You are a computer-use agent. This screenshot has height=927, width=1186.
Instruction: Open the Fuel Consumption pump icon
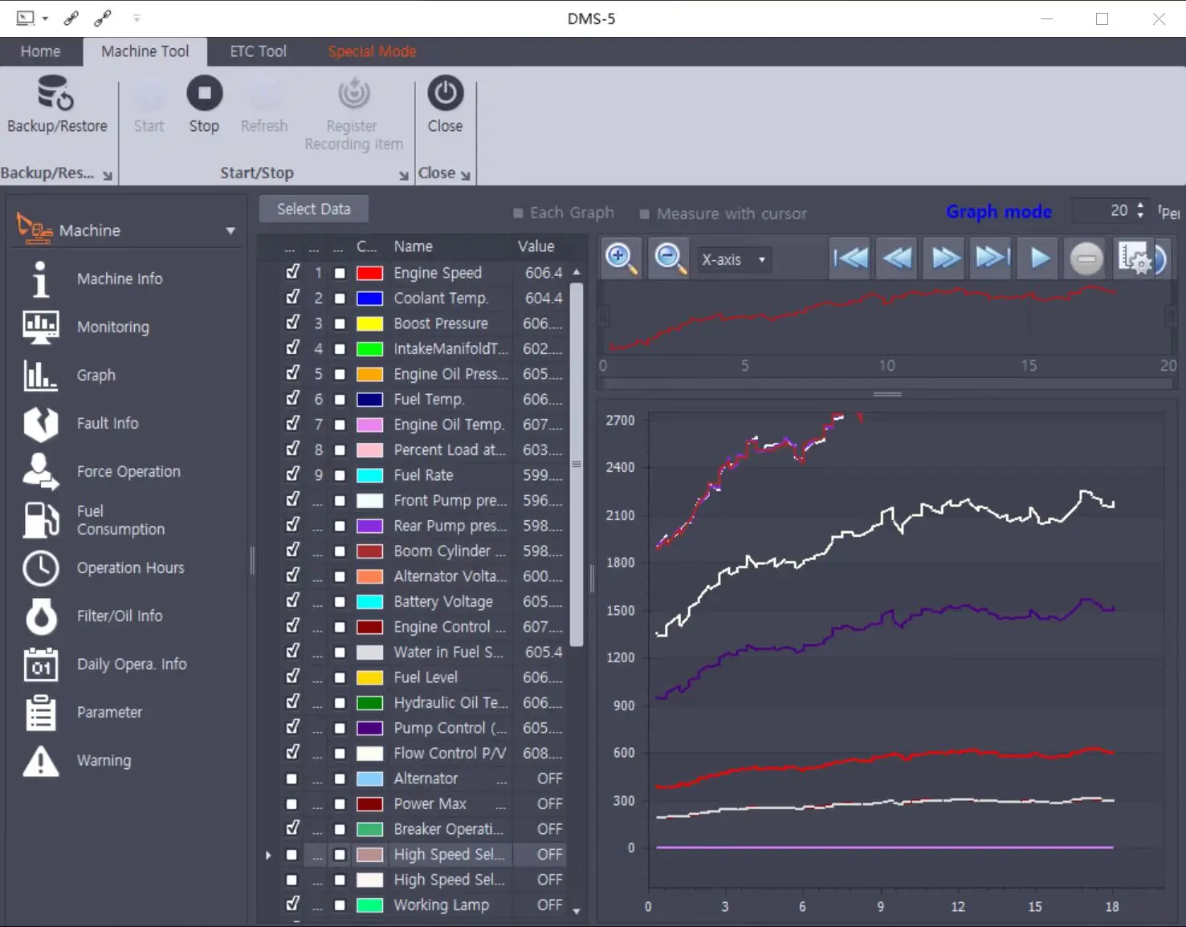tap(40, 520)
